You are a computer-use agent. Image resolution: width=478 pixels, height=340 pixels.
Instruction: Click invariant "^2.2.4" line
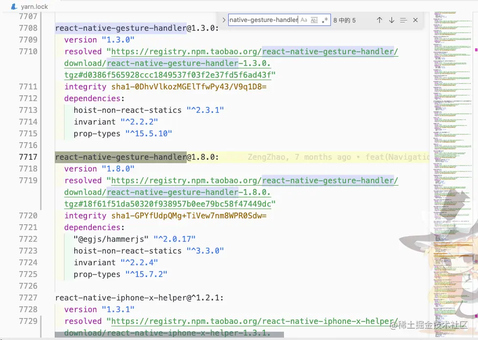click(115, 263)
